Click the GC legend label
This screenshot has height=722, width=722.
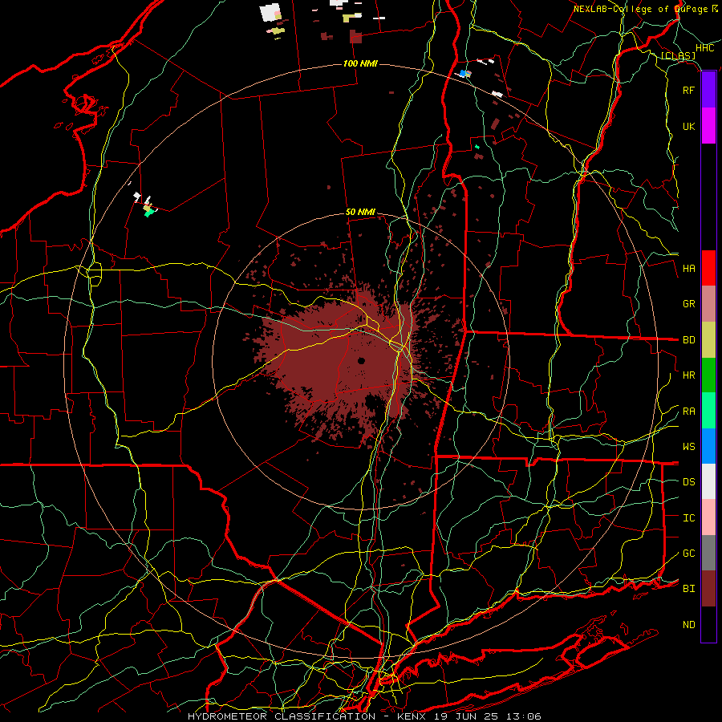(x=689, y=554)
